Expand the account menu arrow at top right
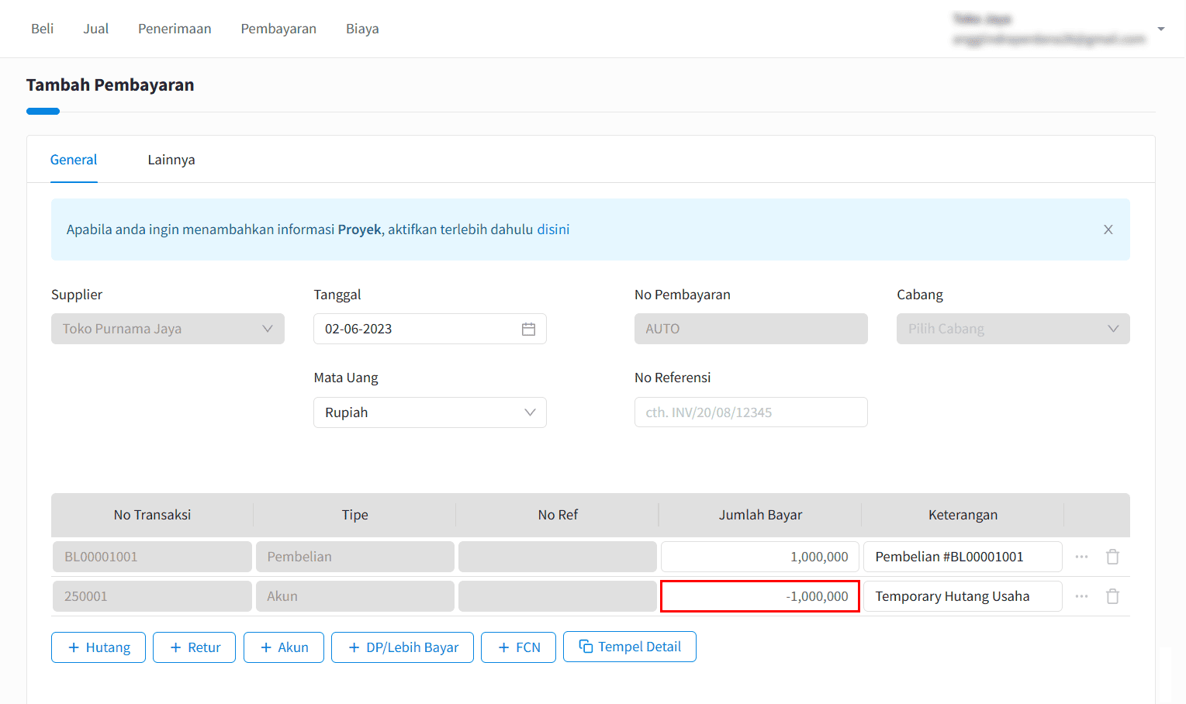The height and width of the screenshot is (704, 1186). [x=1161, y=29]
